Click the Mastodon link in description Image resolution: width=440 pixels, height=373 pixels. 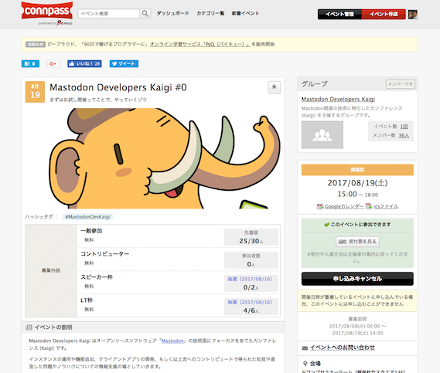[172, 341]
